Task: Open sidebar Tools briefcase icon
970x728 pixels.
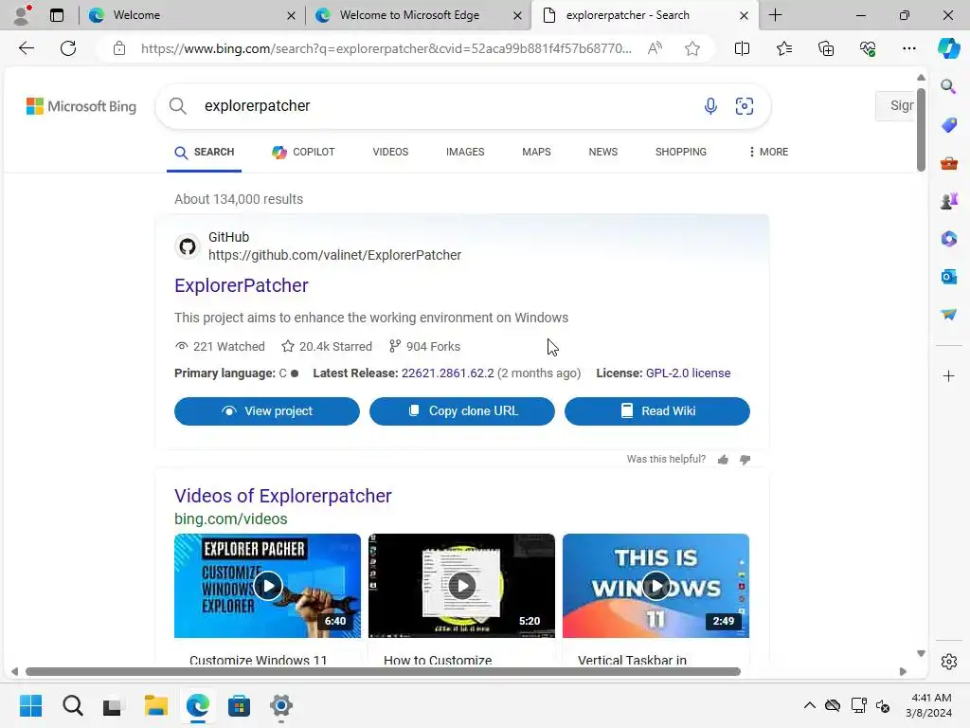Action: [x=948, y=163]
